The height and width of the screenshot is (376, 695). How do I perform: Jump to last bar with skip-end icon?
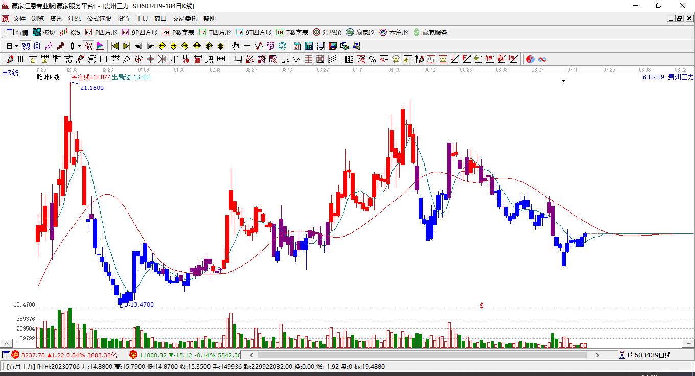pos(126,46)
